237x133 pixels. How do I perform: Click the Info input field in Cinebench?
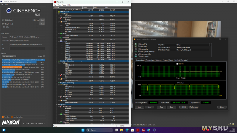coord(27,48)
